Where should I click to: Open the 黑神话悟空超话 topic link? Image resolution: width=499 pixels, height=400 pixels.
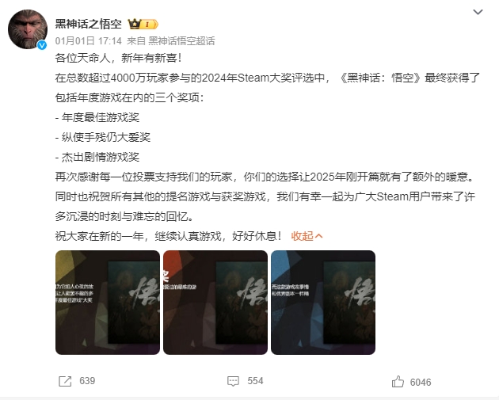181,40
